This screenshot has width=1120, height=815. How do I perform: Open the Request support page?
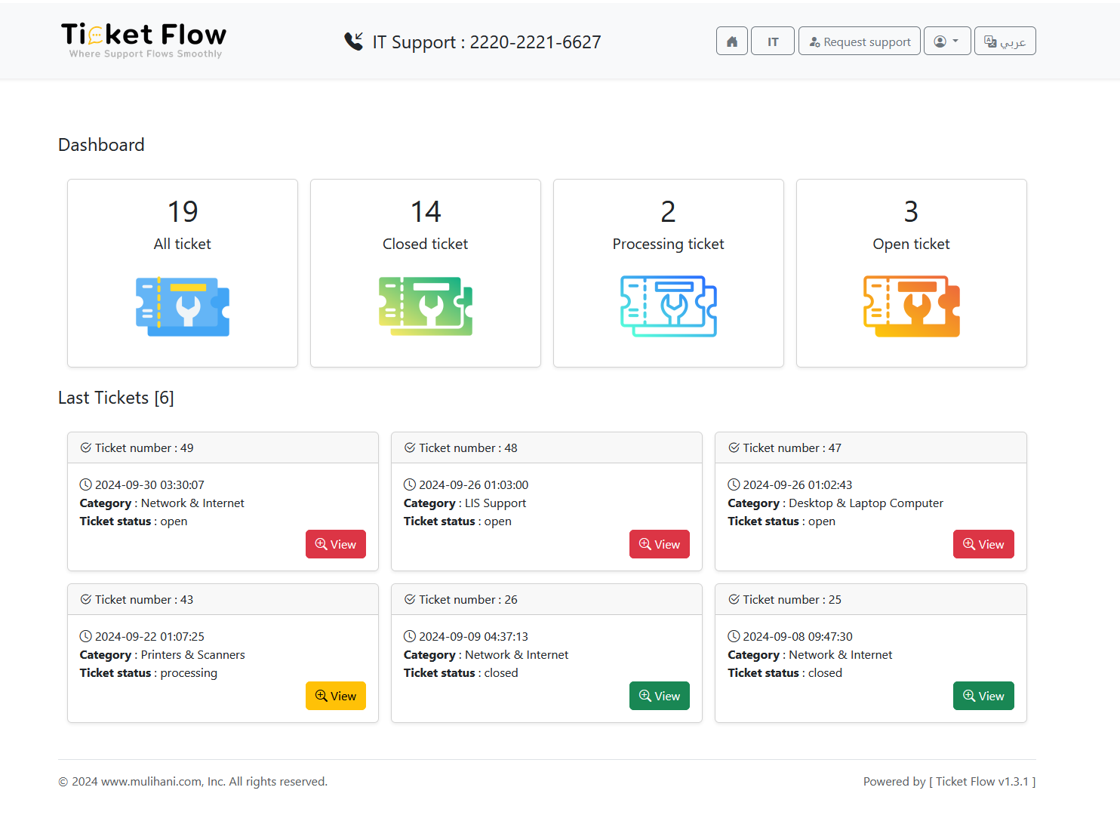(860, 42)
